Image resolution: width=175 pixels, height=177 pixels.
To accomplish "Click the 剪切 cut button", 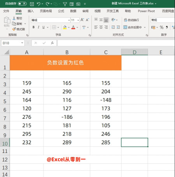I will coord(17,18).
